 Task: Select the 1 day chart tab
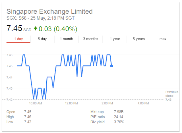pos(18,39)
